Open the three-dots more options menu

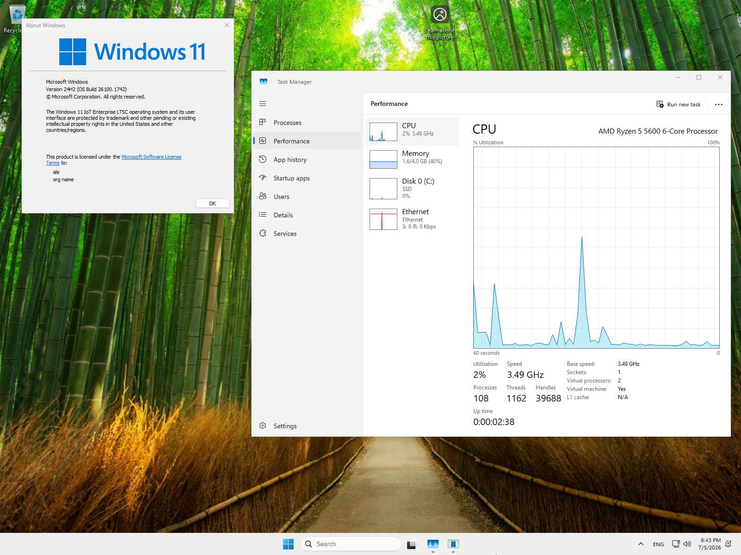[x=719, y=105]
